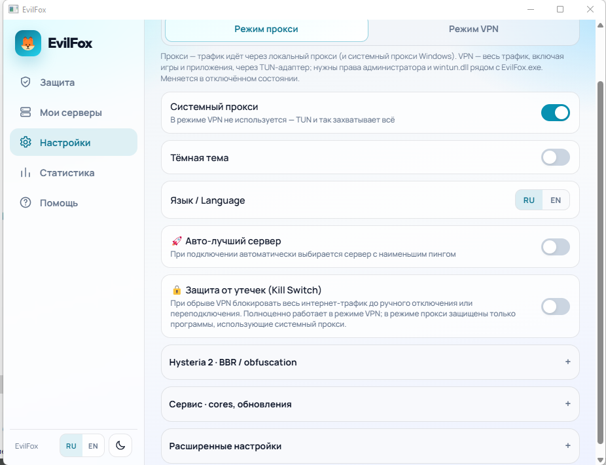Click the Авто-лучший сервер title text
The height and width of the screenshot is (465, 606).
[233, 241]
